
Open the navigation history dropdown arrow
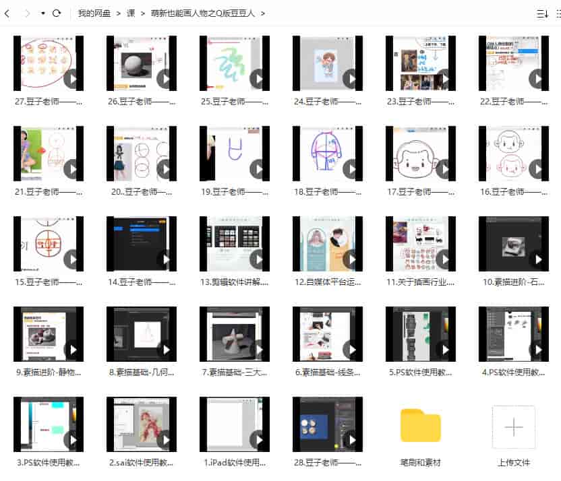click(x=43, y=13)
